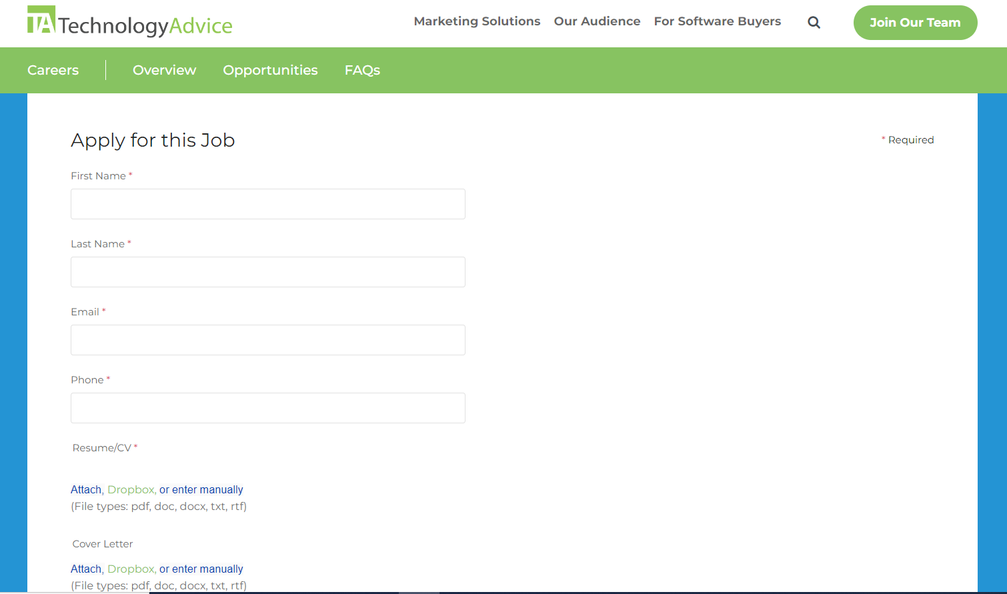Select Dropbox to upload your Resume/CV
Viewport: 1007px width, 594px height.
[131, 489]
